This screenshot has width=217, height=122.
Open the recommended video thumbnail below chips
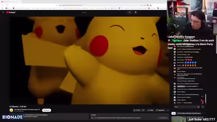click(x=179, y=119)
